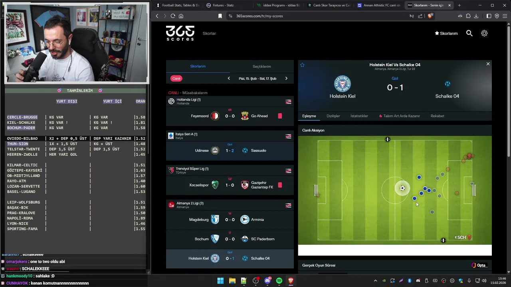Collapse the İtalya Seri A section
511x287 pixels.
(288, 136)
